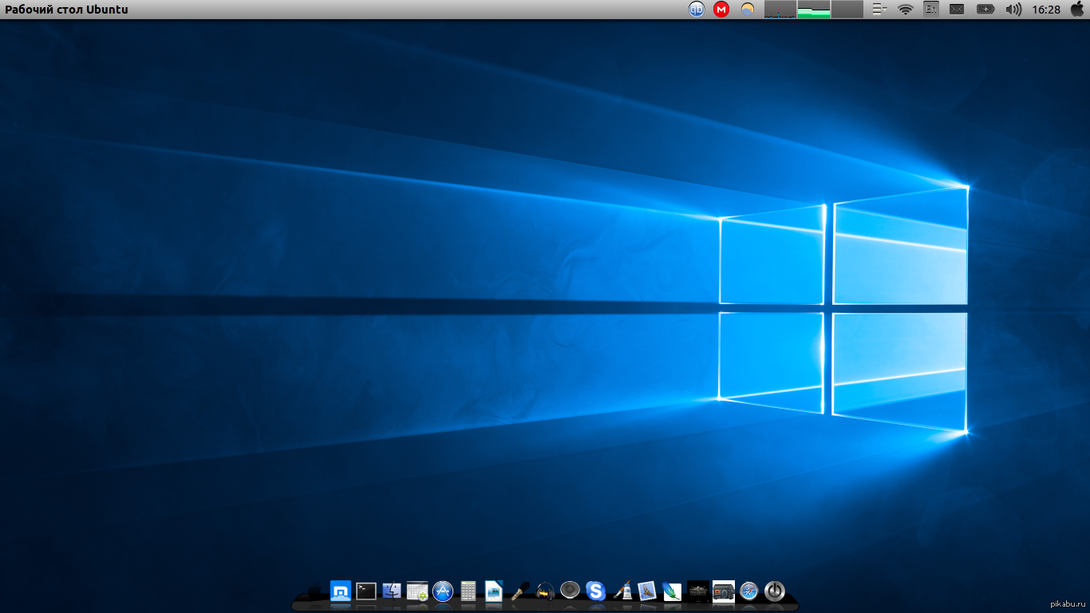
Task: Open the radio transceiver app dock icon
Action: (724, 591)
